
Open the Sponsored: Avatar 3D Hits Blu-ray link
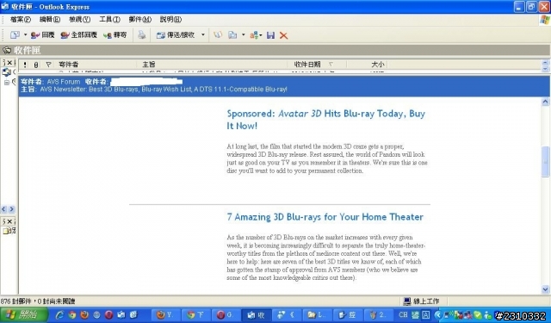point(326,120)
